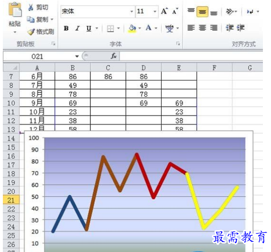Click the Cut (剪切) scissors icon
Image resolution: width=271 pixels, height=252 pixels.
pos(31,8)
